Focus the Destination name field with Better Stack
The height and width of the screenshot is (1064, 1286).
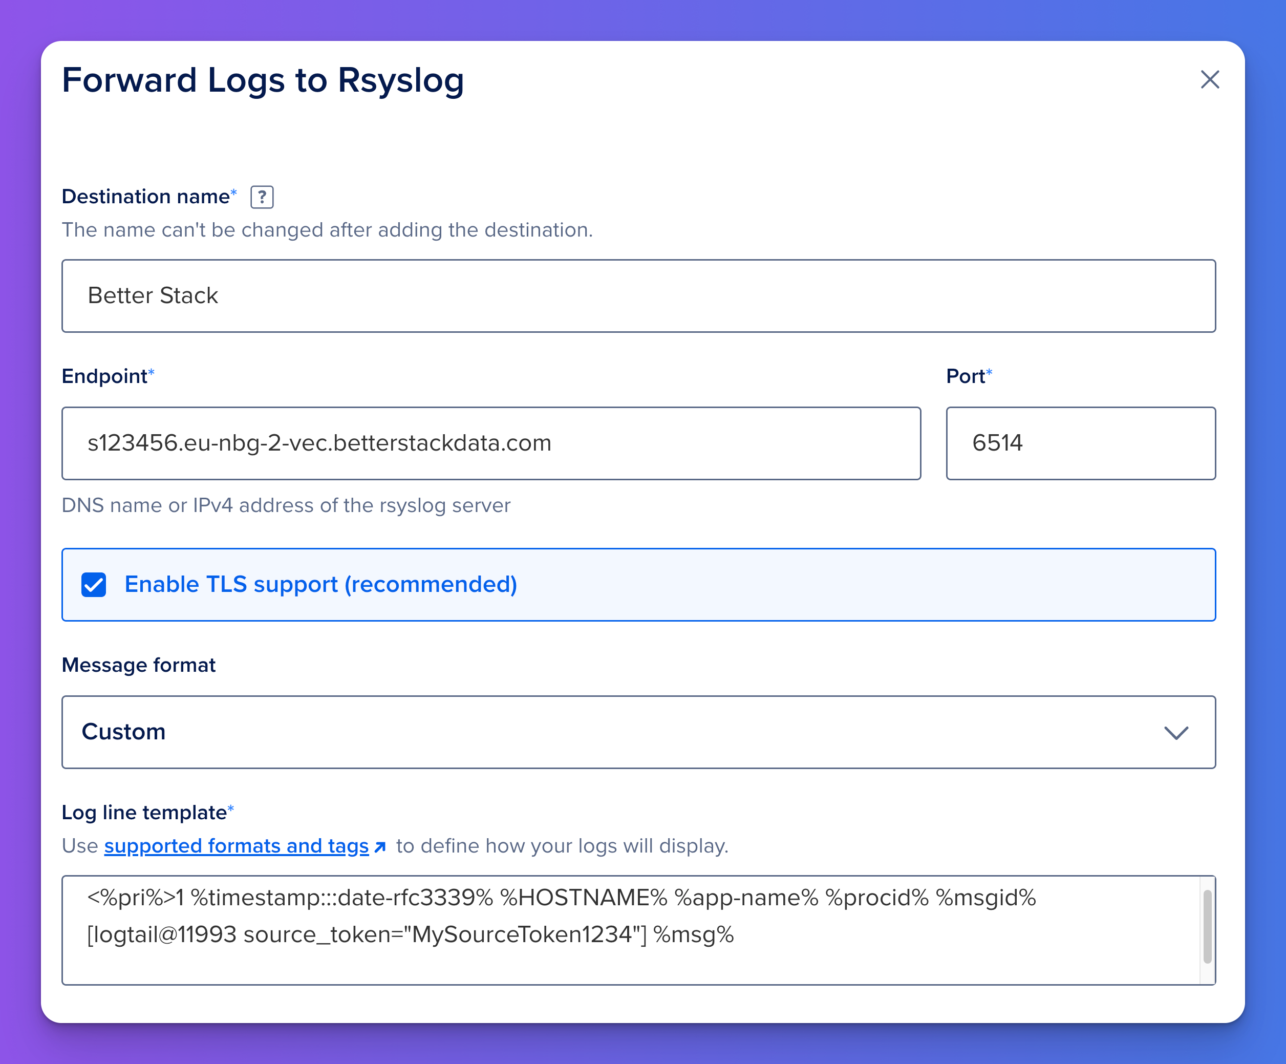[x=638, y=296]
